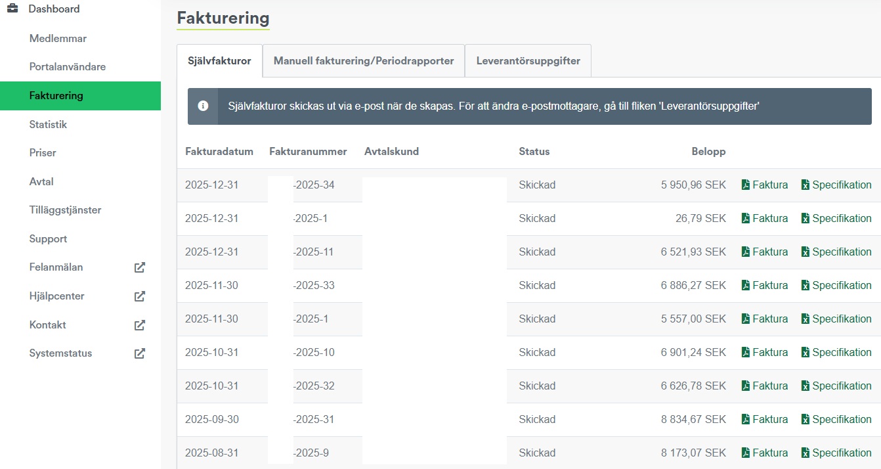
Task: Click the Fakturadatum column header
Action: click(219, 152)
